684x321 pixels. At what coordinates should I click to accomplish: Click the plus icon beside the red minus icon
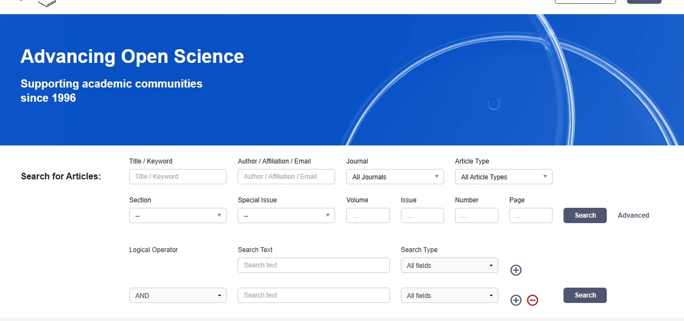(x=516, y=300)
